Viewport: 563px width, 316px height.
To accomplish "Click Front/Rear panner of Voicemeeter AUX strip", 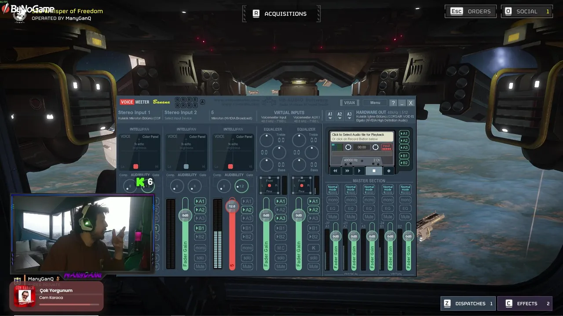I will point(302,185).
